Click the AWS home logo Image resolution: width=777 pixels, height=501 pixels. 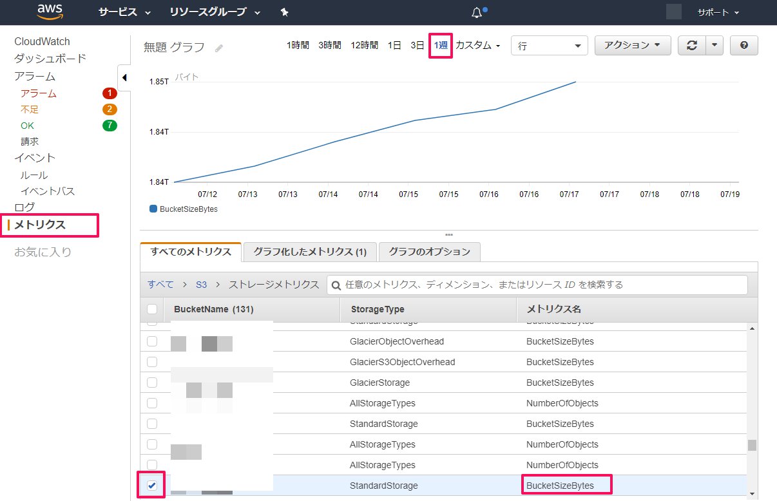[50, 12]
